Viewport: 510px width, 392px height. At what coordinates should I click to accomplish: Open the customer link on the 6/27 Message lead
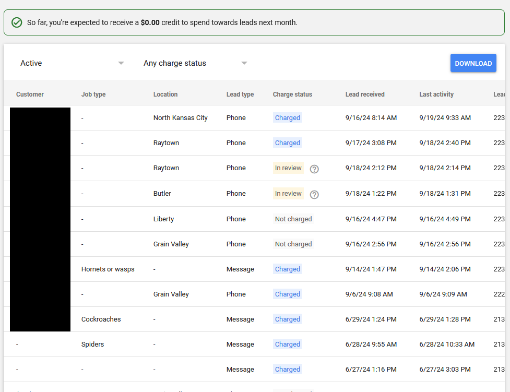(x=17, y=369)
